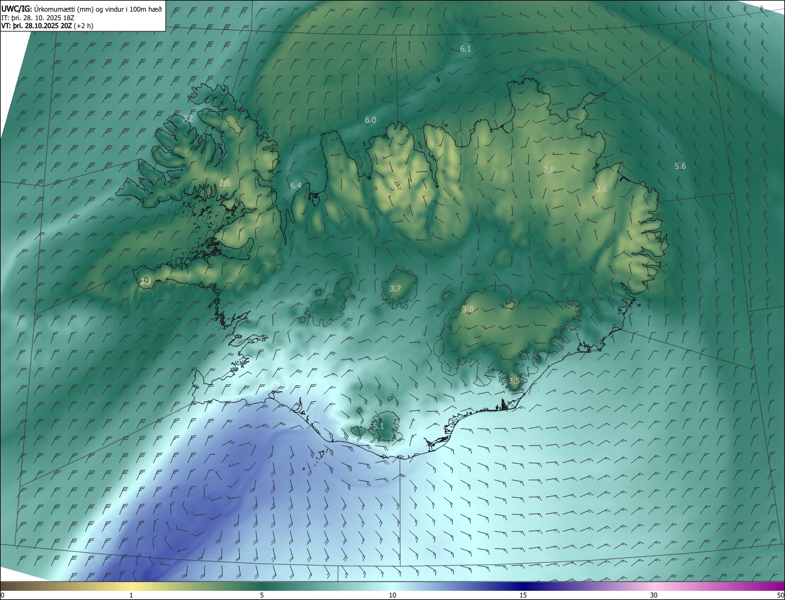Click the 3.7 value on the central glacier
The height and width of the screenshot is (600, 785).
tap(396, 288)
